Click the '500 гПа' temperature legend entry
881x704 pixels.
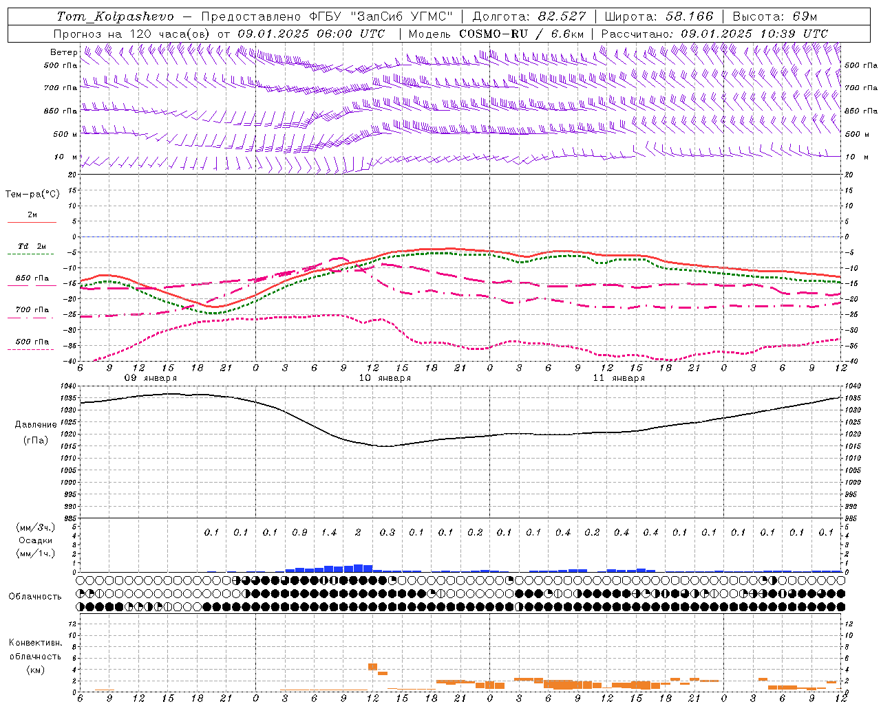click(32, 342)
